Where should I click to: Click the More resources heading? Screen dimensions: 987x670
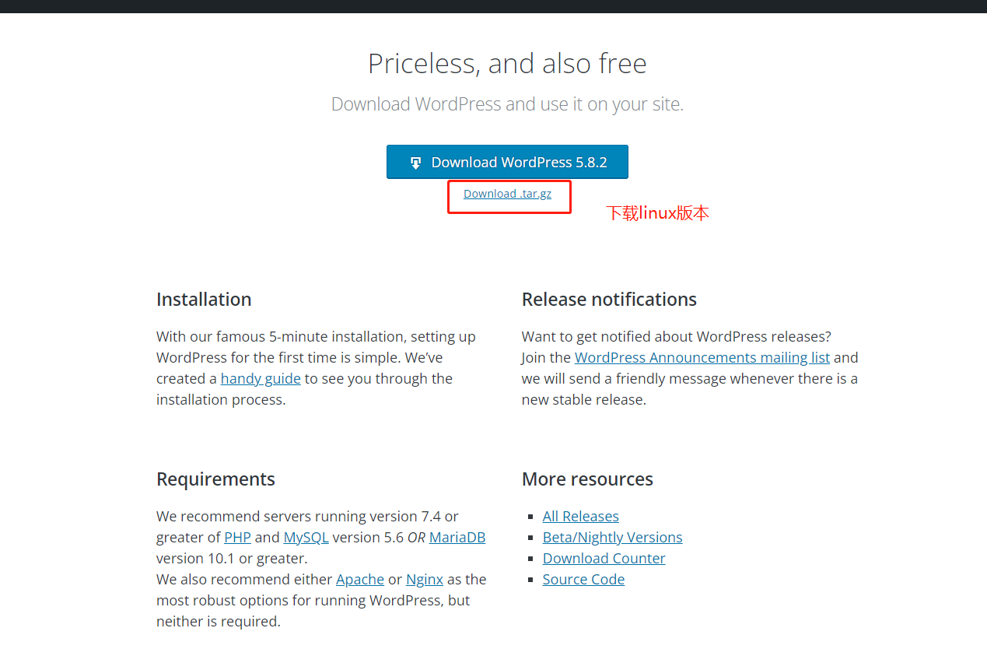tap(587, 479)
